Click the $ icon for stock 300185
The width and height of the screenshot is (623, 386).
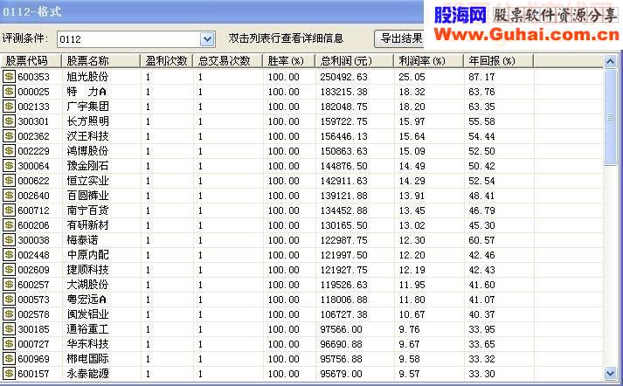tap(9, 329)
